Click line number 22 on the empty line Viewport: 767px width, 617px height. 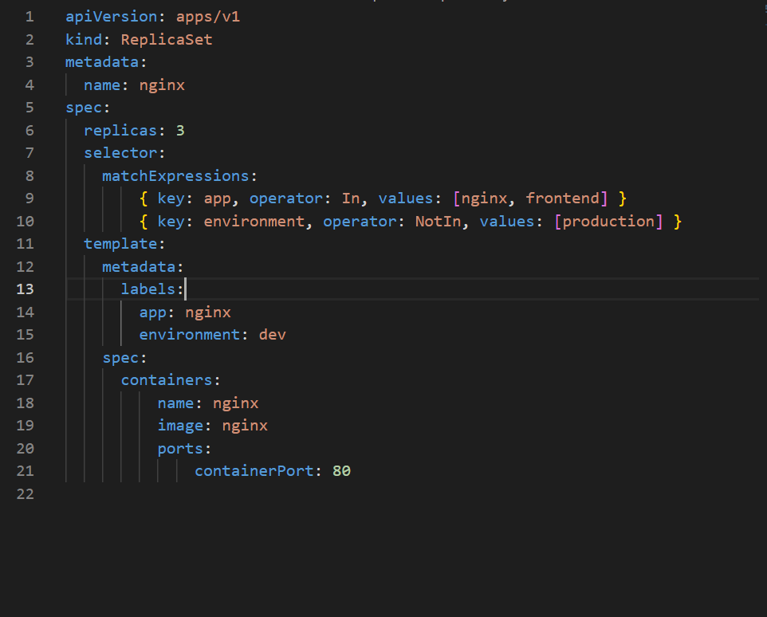(x=25, y=494)
